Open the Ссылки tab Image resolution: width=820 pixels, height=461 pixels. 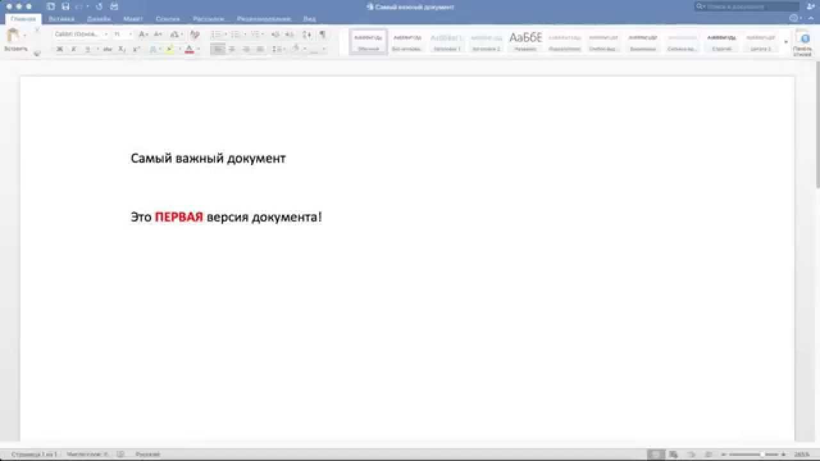click(x=168, y=19)
